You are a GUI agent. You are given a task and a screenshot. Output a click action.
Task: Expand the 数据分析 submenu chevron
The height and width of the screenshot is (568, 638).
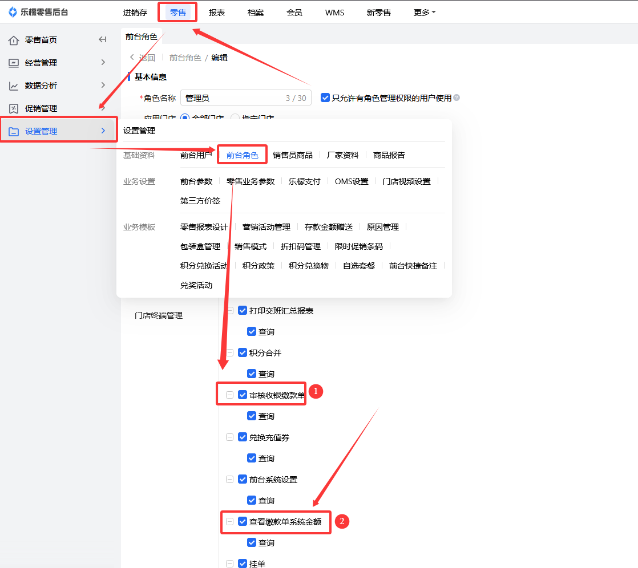tap(103, 85)
